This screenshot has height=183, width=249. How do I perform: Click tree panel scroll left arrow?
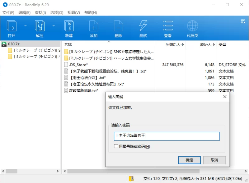point(3,171)
